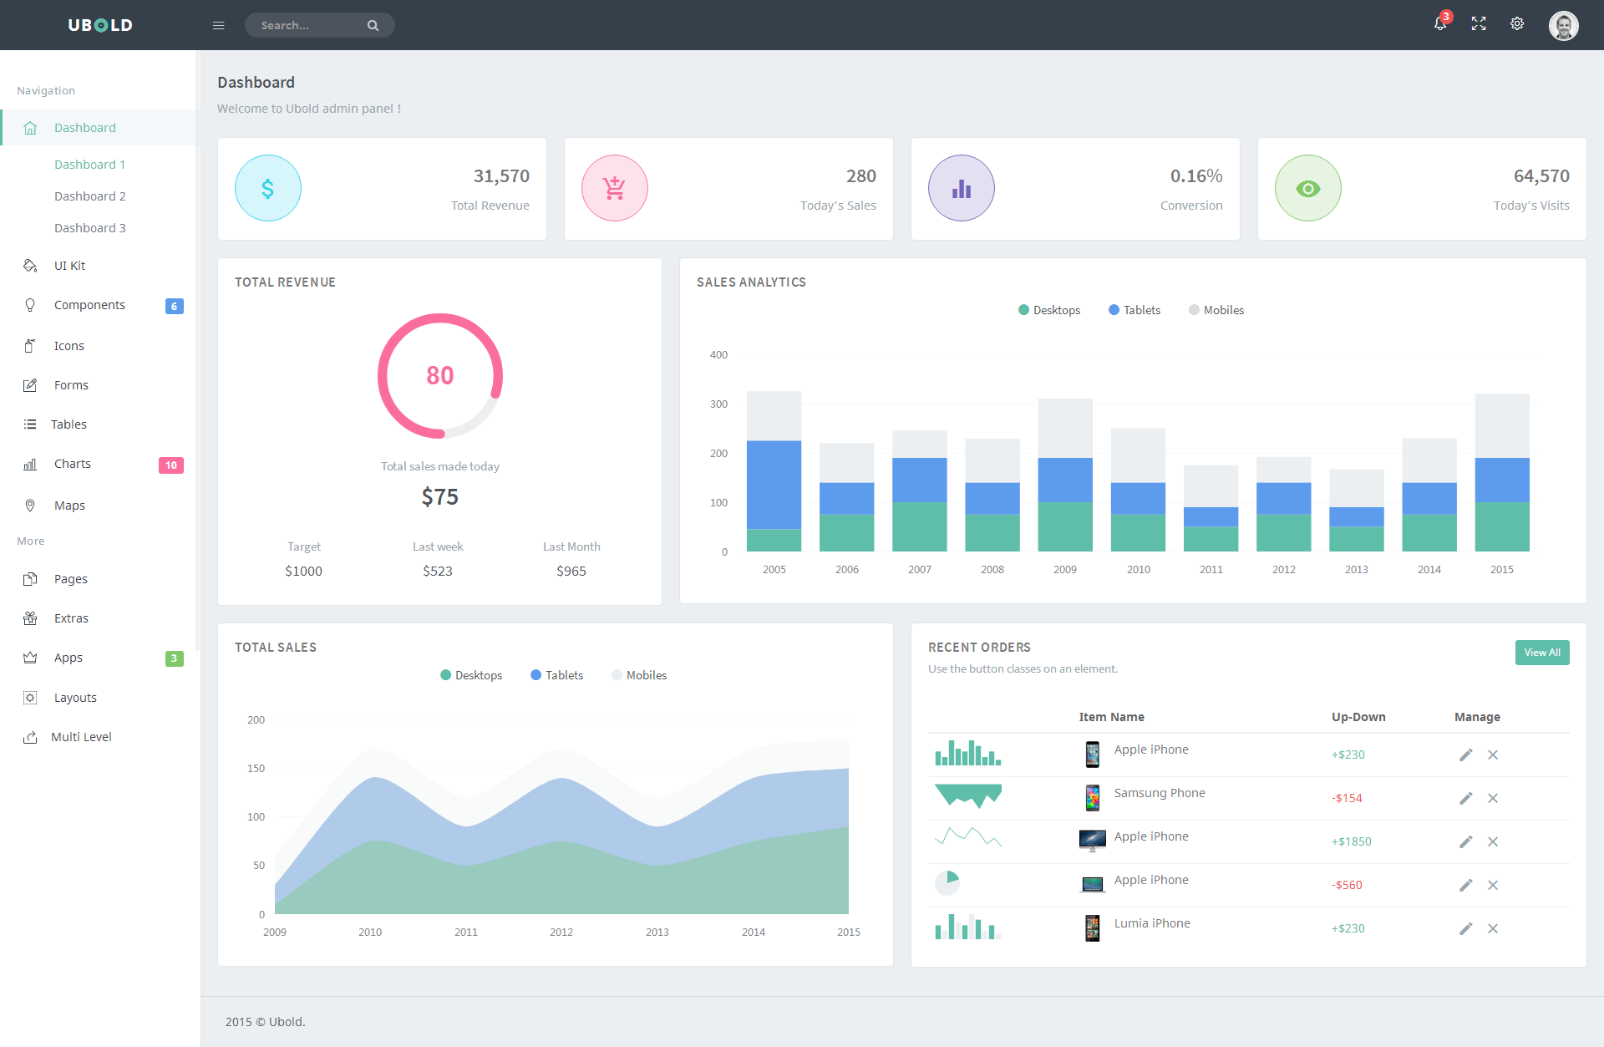
Task: Delete the Lumia iPhone order
Action: point(1493,928)
